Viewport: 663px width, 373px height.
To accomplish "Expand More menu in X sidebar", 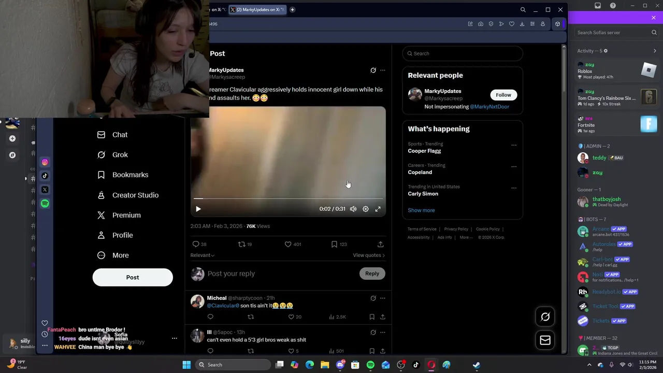I will pyautogui.click(x=113, y=255).
